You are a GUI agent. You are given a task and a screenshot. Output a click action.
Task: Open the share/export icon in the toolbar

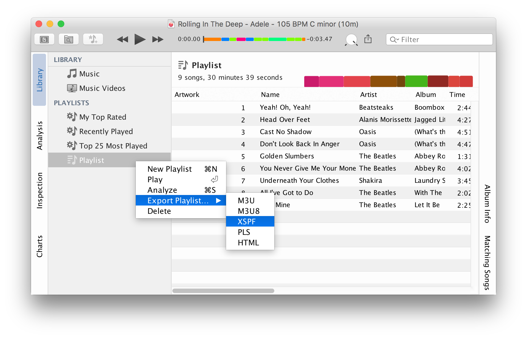(x=368, y=39)
